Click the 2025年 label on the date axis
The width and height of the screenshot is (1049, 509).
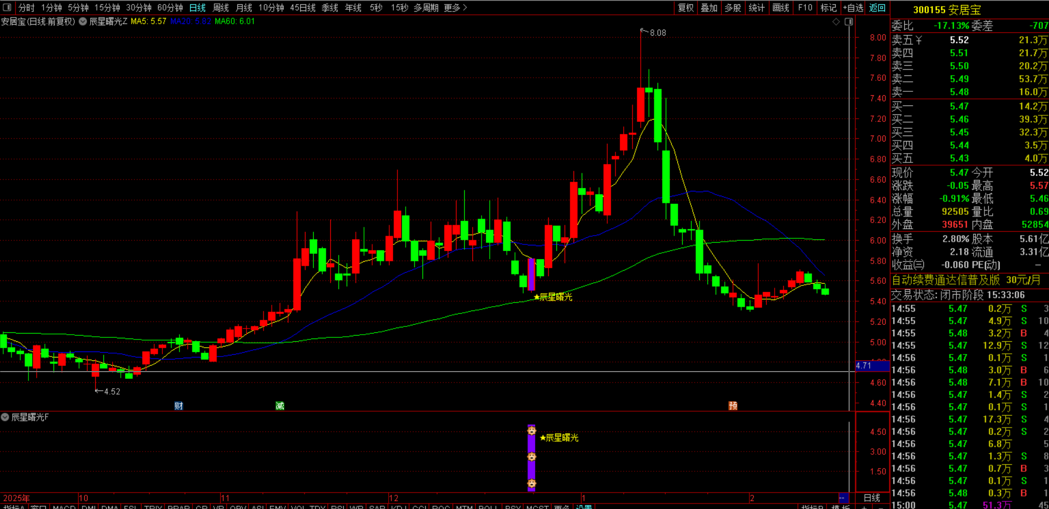click(16, 498)
